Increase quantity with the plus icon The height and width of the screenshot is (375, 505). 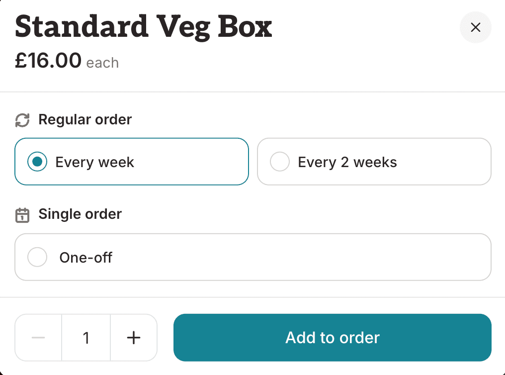click(x=134, y=338)
